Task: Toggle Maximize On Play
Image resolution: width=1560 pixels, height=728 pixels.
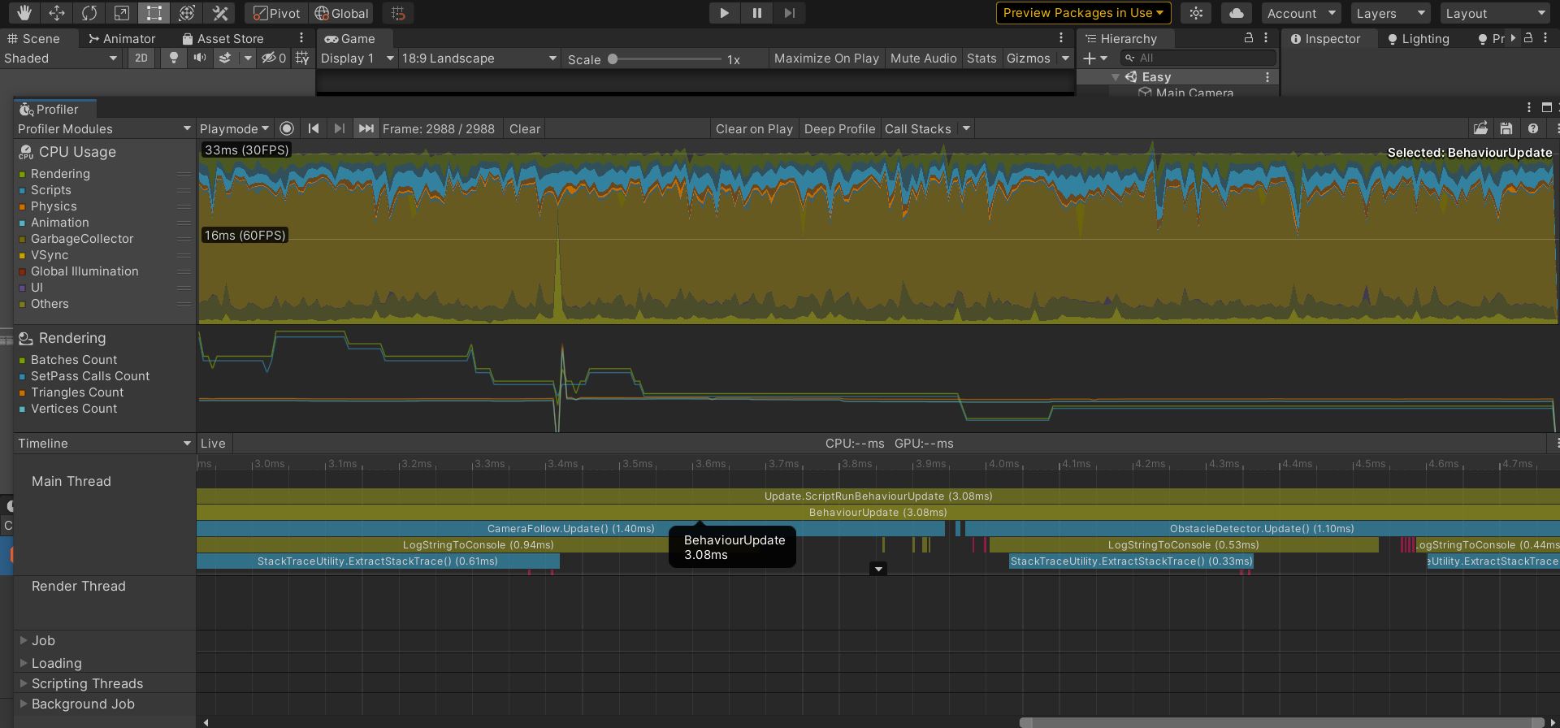Action: pos(826,58)
